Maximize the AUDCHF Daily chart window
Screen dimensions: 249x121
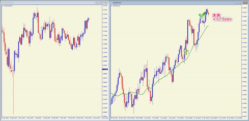(x=101, y=3)
